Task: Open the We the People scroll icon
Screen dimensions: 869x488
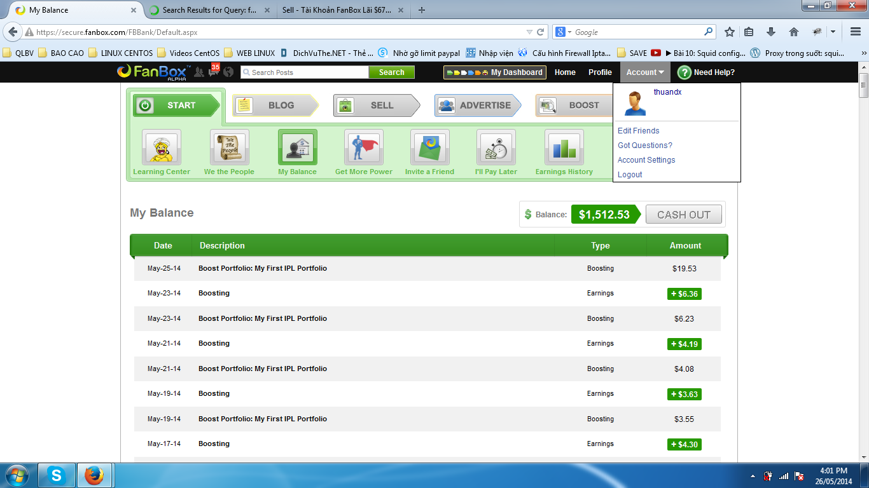Action: (x=229, y=147)
